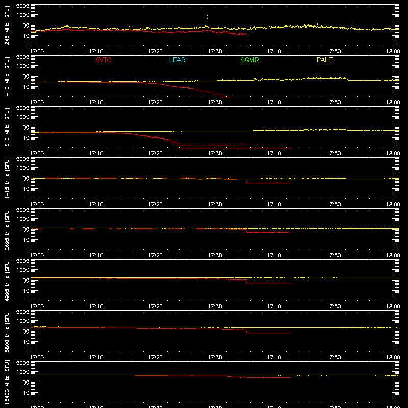This screenshot has width=408, height=408.
Task: Click the 1000 y-axis label of 410 MHz plot
Action: pos(23,66)
